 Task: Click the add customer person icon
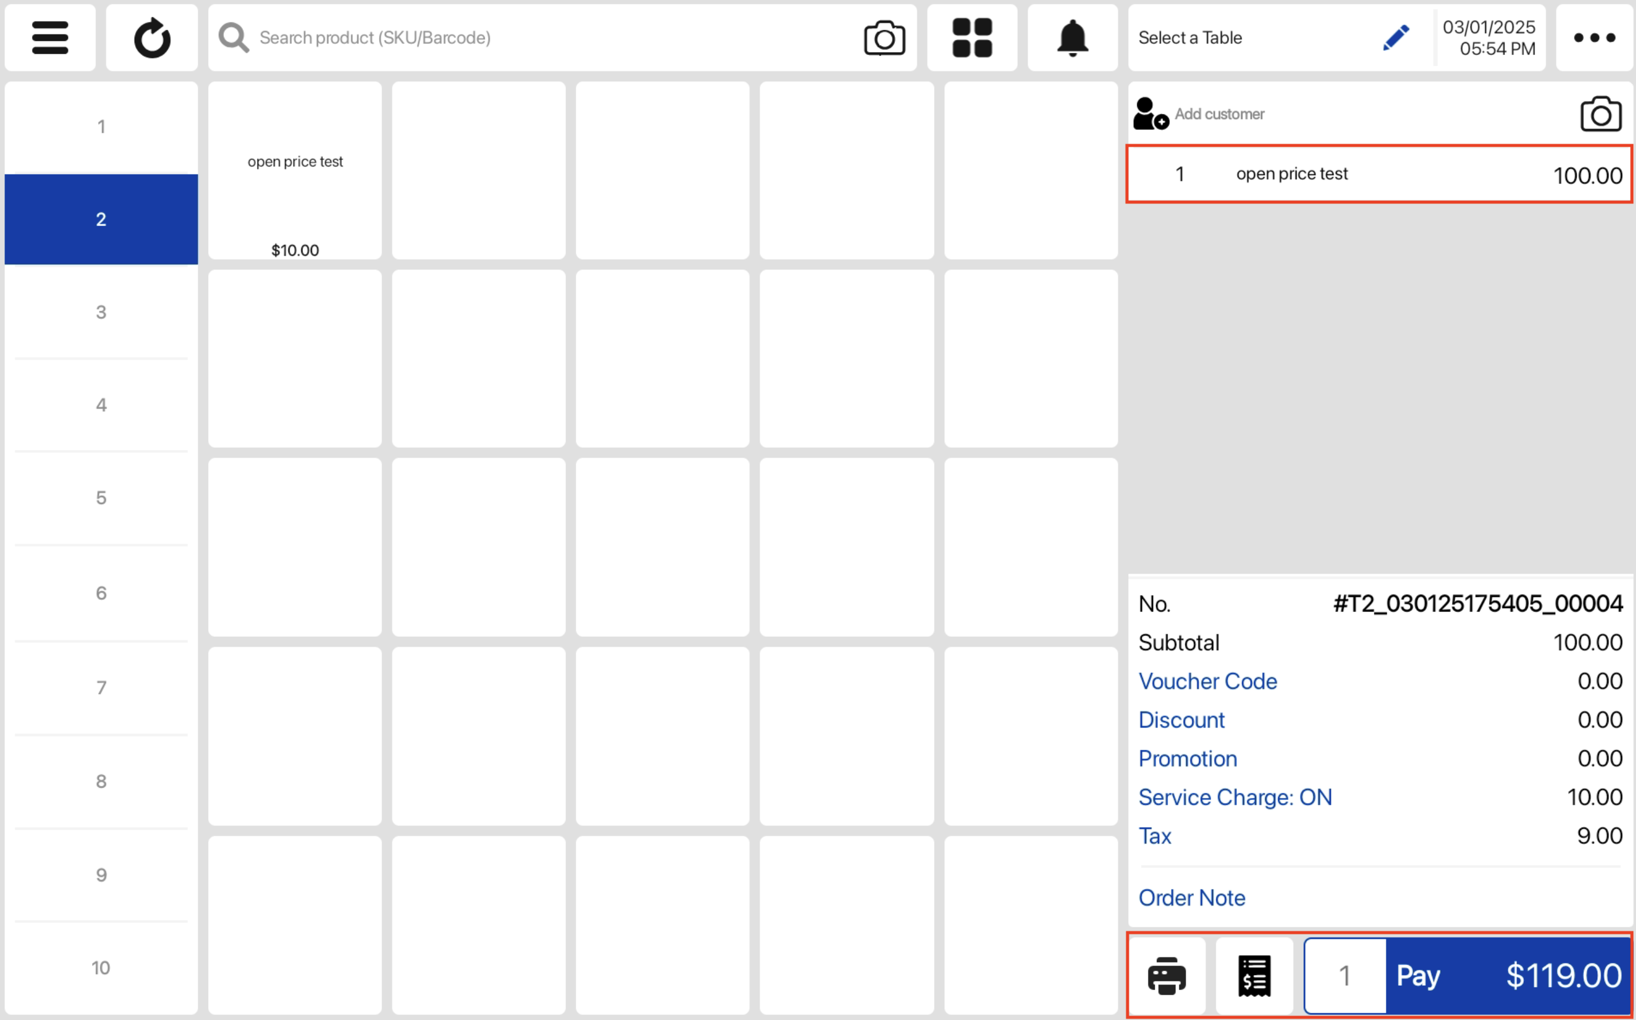(x=1150, y=114)
